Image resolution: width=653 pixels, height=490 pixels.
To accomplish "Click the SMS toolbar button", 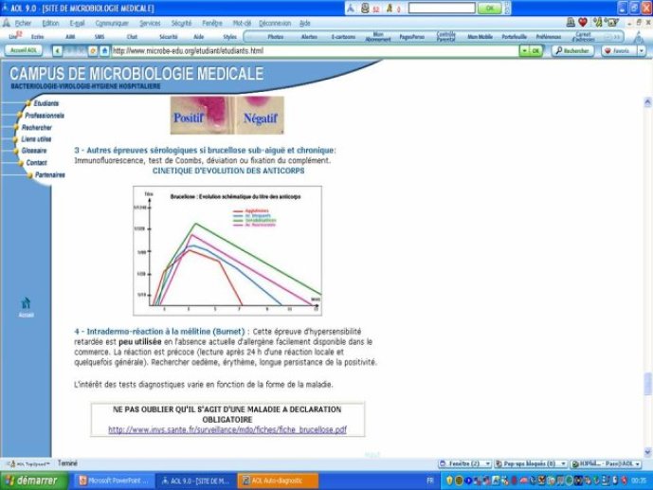I will click(100, 37).
